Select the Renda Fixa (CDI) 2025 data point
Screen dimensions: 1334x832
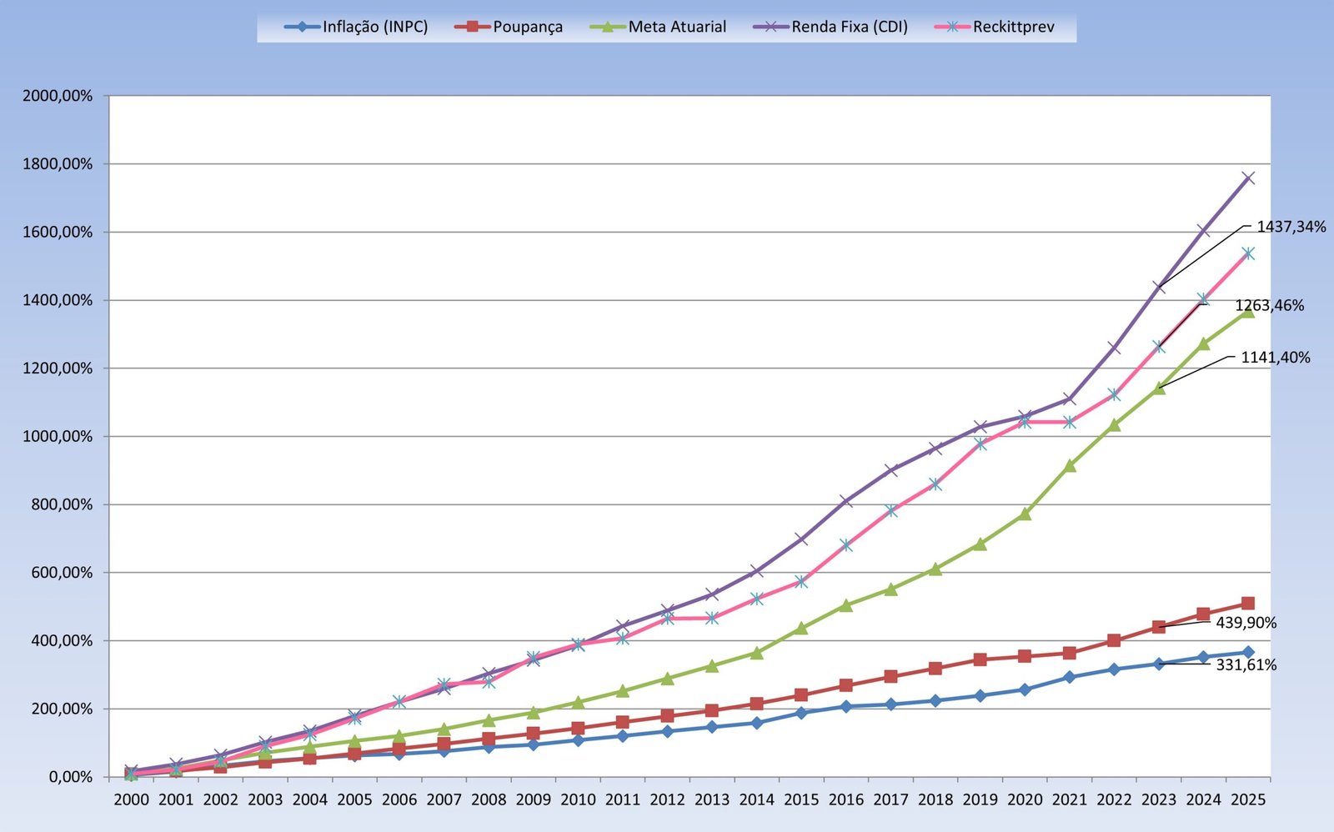1247,178
